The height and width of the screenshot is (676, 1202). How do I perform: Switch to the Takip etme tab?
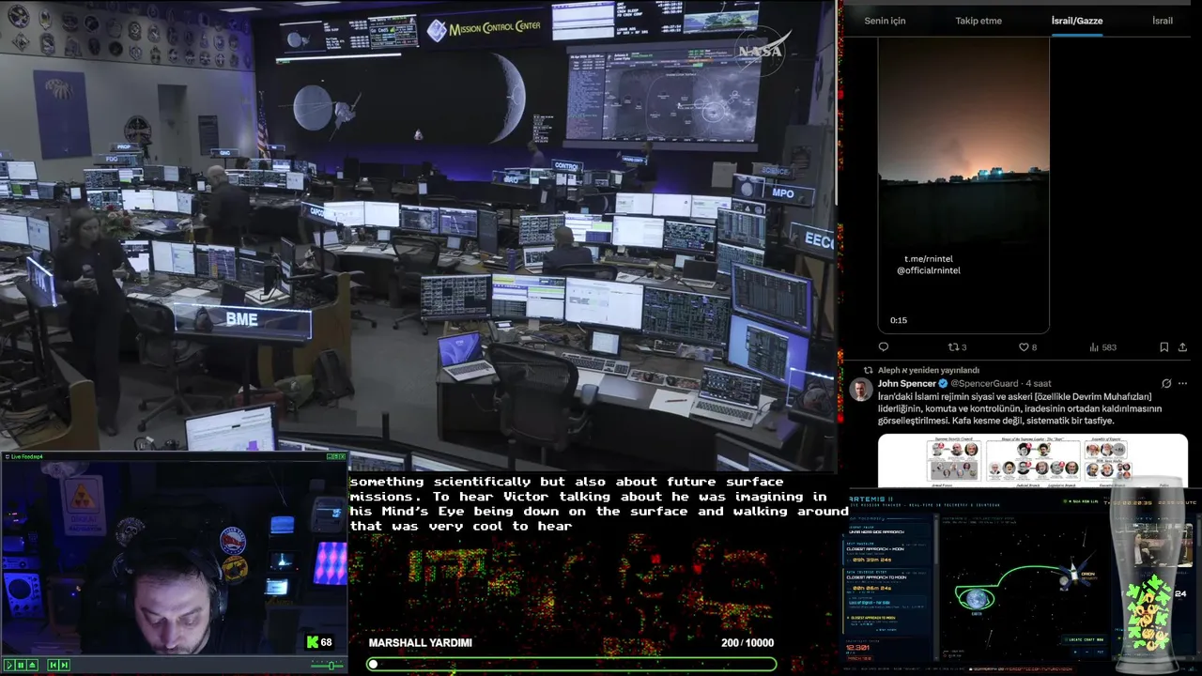click(x=979, y=21)
